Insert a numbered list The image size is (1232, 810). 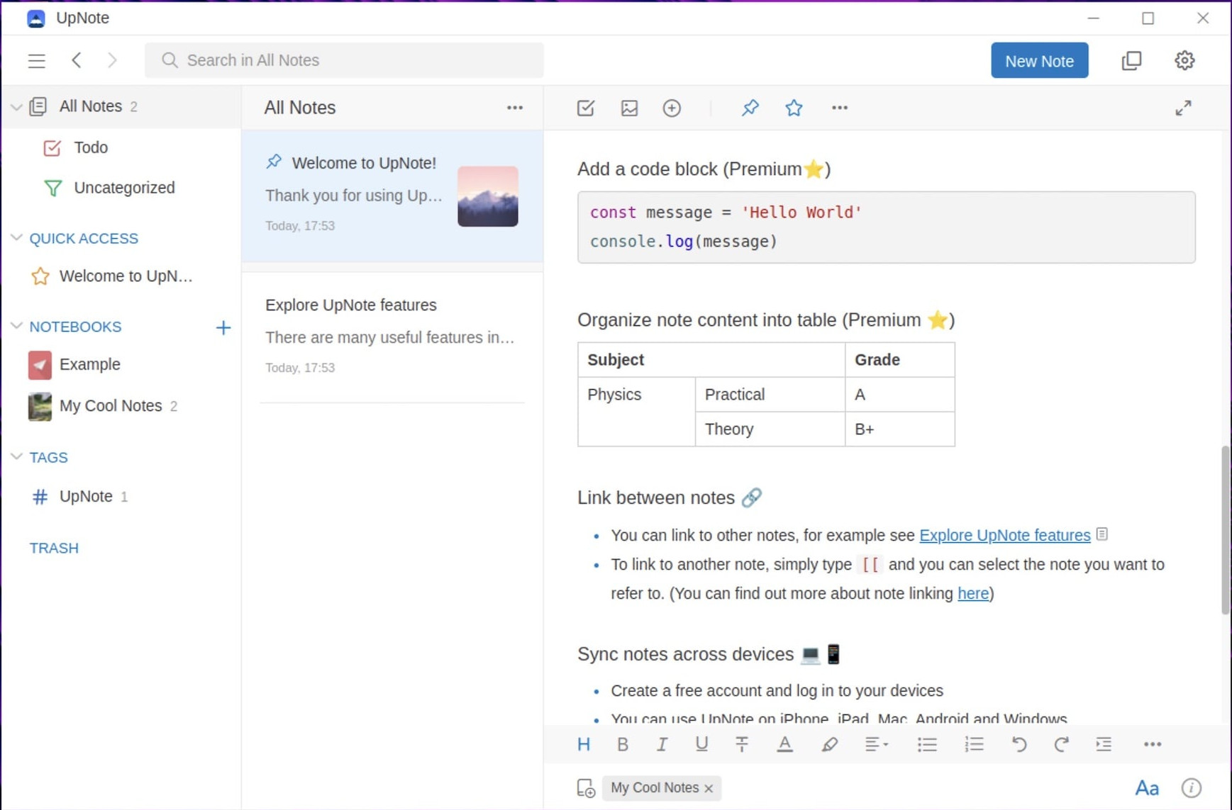pos(974,744)
